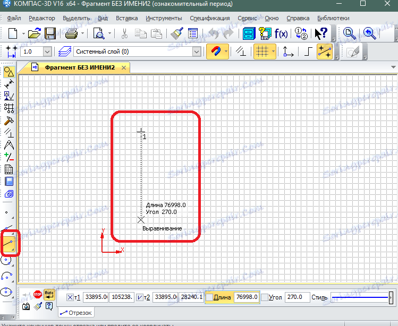Toggle the Длина lock checkbox
The image size is (398, 326).
point(209,297)
